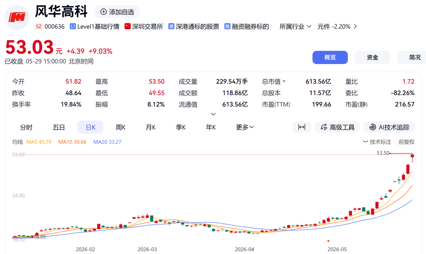The width and height of the screenshot is (426, 254).
Task: Click the spiral icon in AI技术追踪
Action: pyautogui.click(x=373, y=127)
